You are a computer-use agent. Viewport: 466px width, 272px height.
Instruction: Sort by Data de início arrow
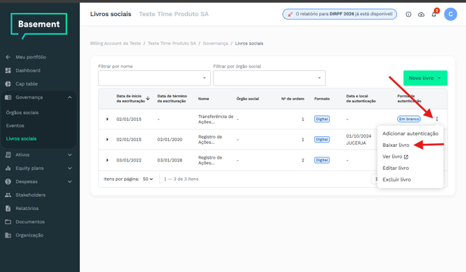[x=147, y=98]
